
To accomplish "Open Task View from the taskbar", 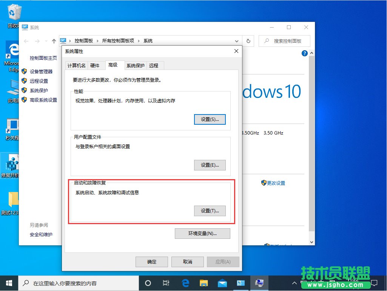I will 166,283.
